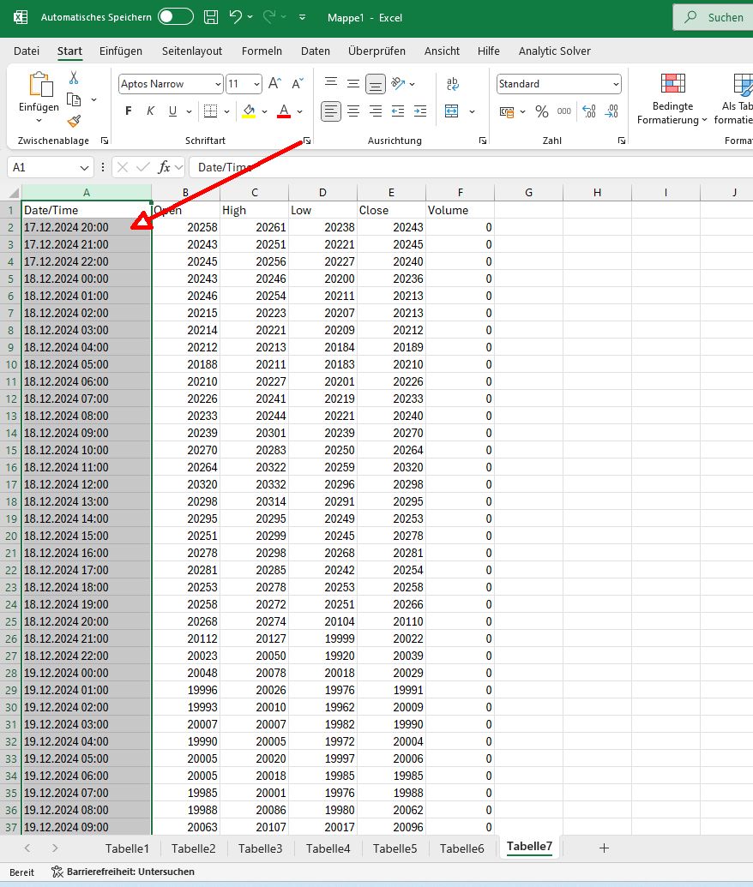Click the percent number format icon

point(542,111)
